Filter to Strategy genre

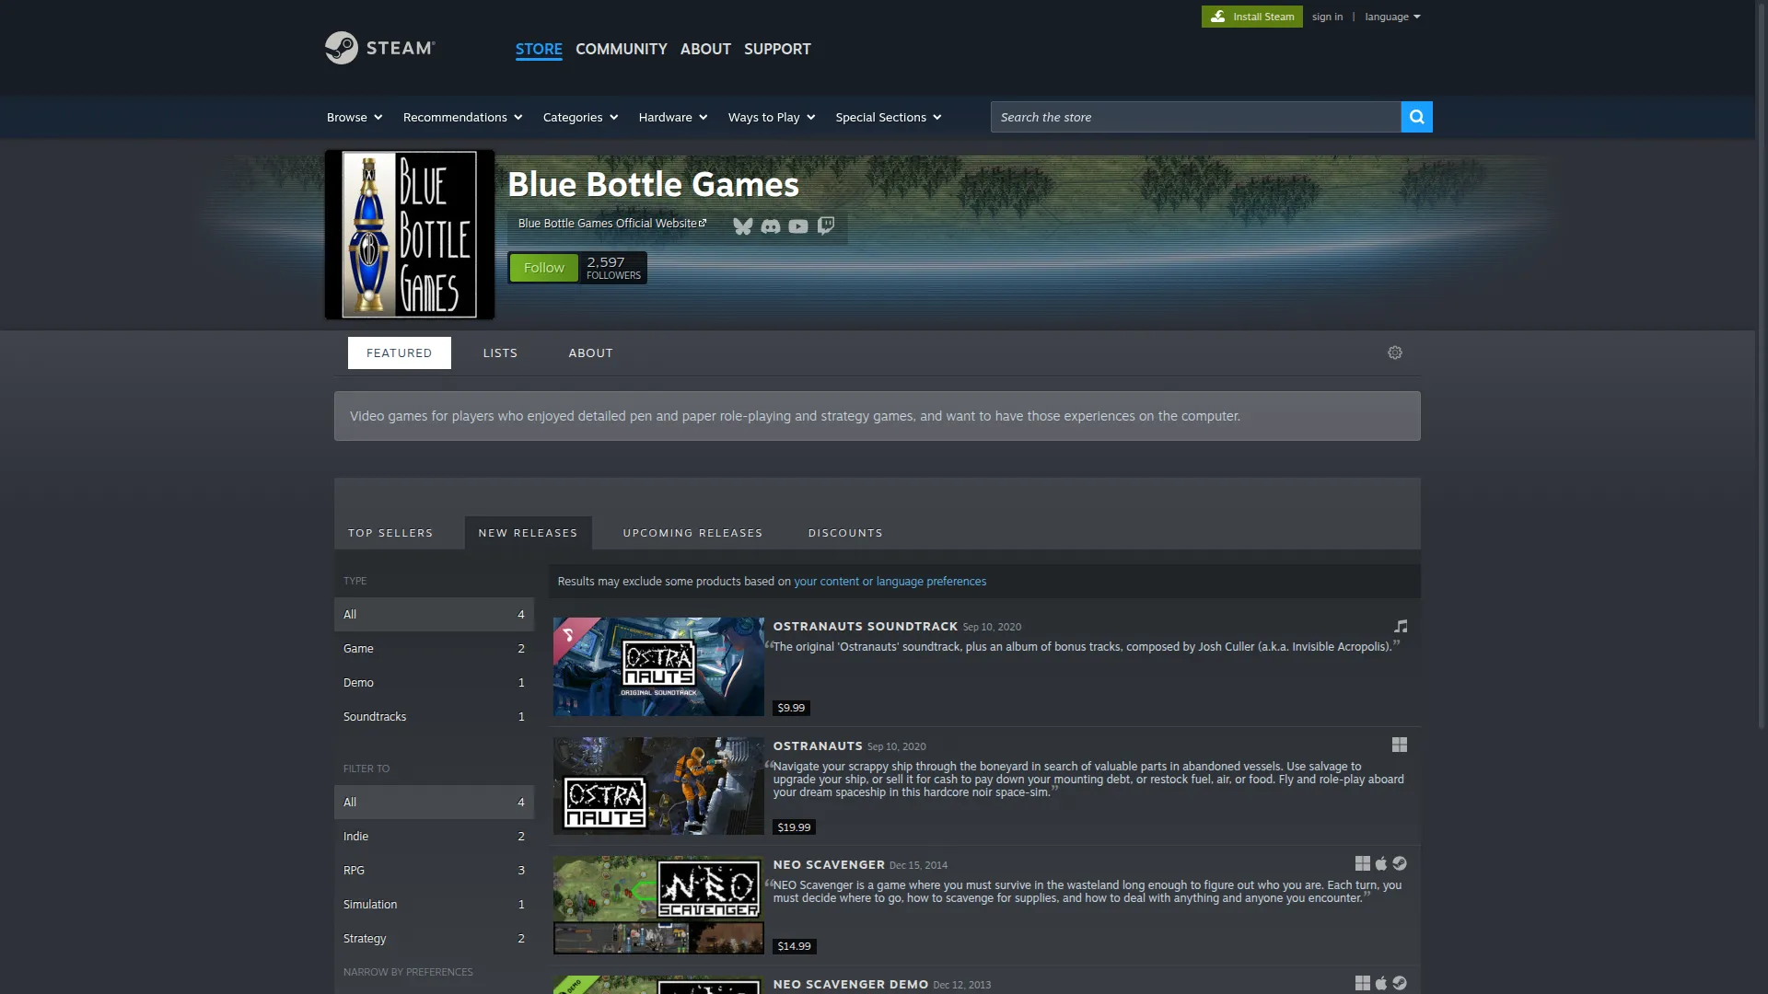click(x=434, y=939)
